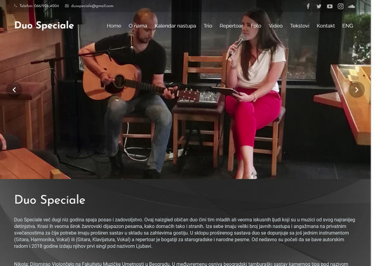Click the phone icon beside Telefon

coord(15,6)
